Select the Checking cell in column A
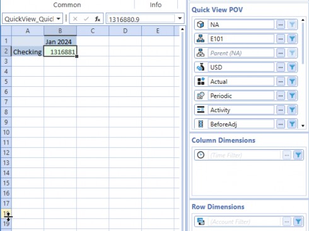This screenshot has width=309, height=231. pos(28,52)
